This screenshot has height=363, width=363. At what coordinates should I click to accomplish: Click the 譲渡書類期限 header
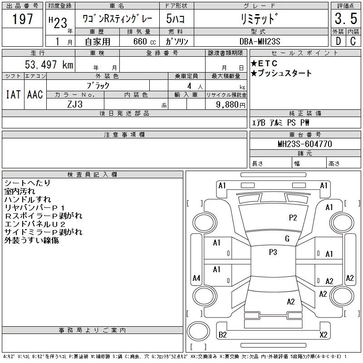tap(226, 53)
